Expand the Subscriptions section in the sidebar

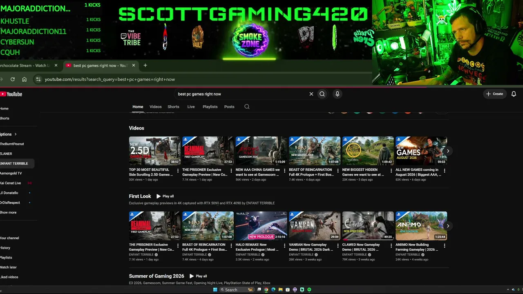coord(8,134)
